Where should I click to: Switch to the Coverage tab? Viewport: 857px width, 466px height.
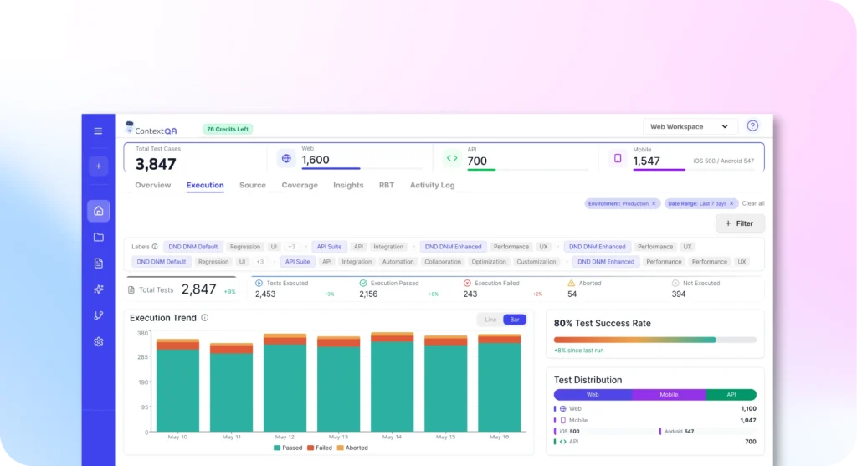300,185
